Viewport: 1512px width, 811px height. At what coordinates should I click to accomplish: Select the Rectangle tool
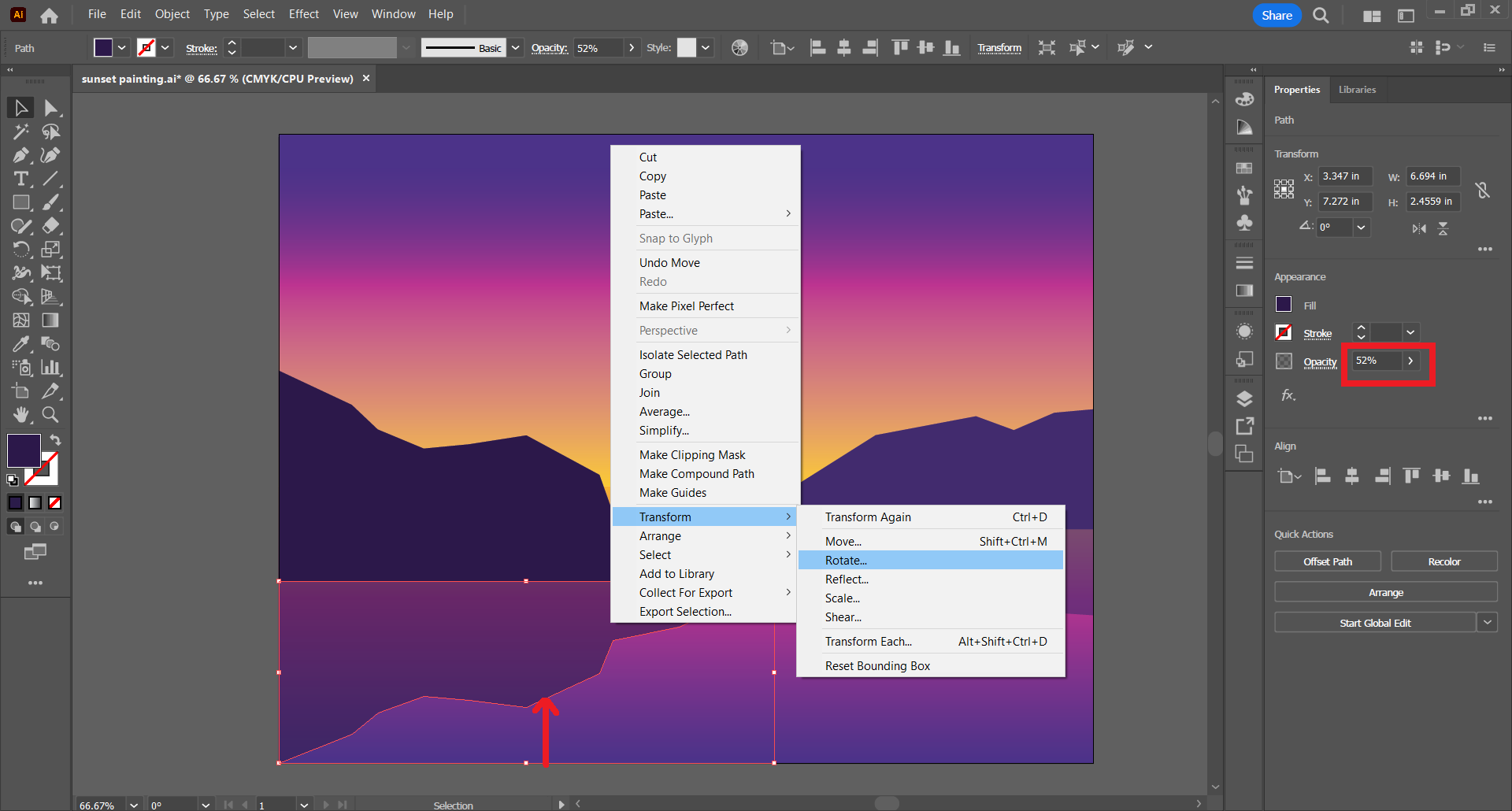pyautogui.click(x=20, y=202)
